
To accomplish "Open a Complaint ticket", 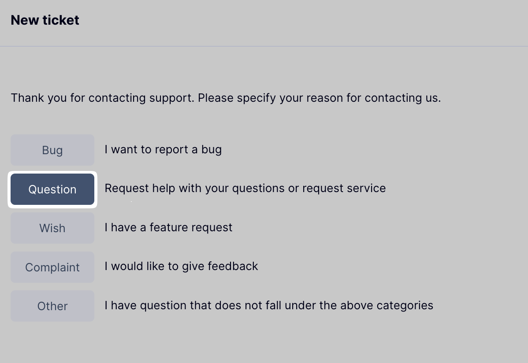I will click(x=52, y=267).
